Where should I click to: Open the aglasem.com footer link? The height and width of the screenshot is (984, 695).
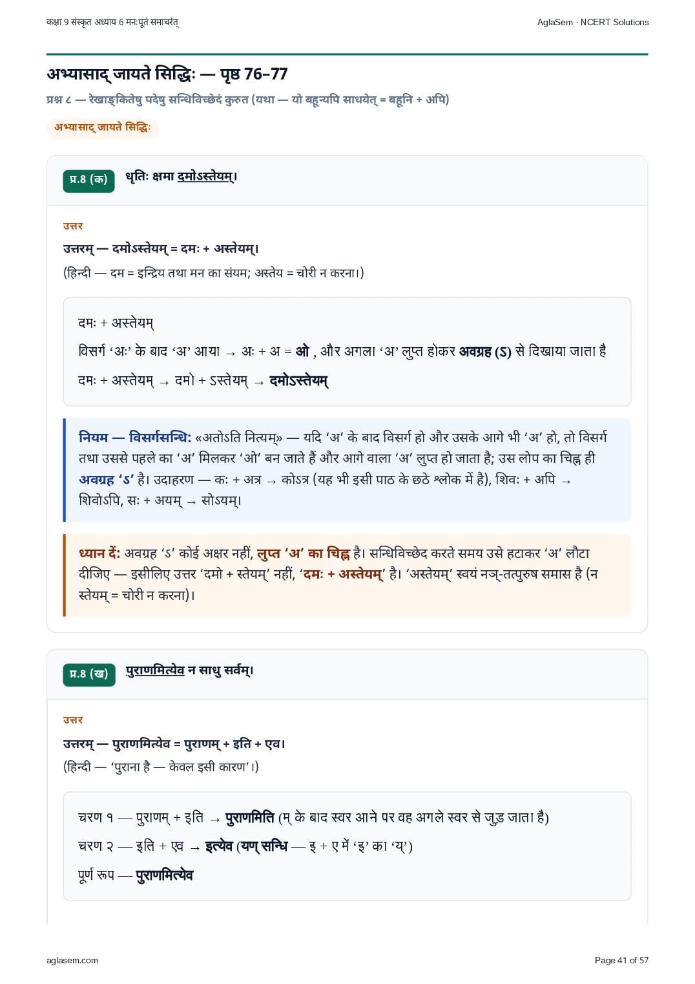click(x=72, y=960)
